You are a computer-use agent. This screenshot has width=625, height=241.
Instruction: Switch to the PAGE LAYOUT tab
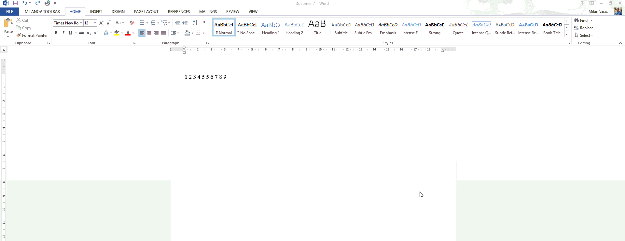pyautogui.click(x=146, y=11)
